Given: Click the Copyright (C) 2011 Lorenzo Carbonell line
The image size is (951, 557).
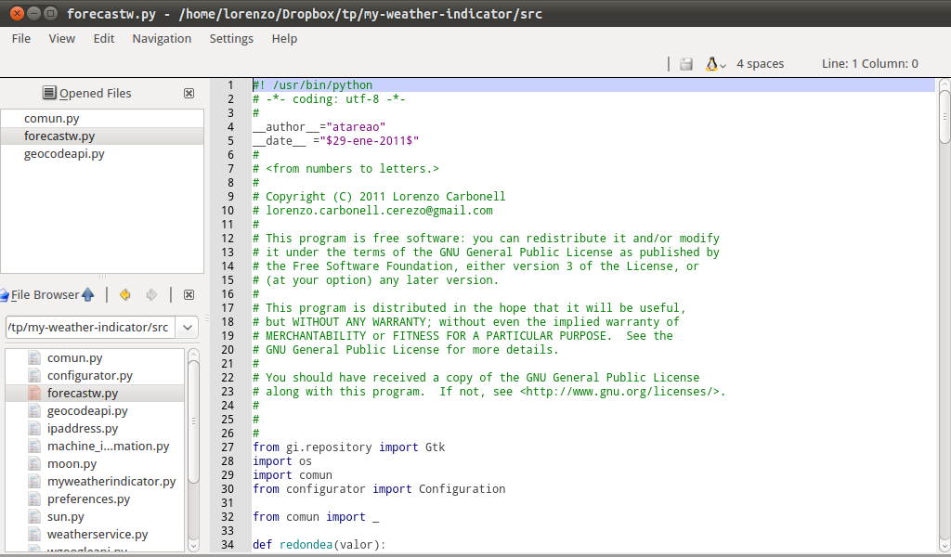Looking at the screenshot, I should click(379, 197).
